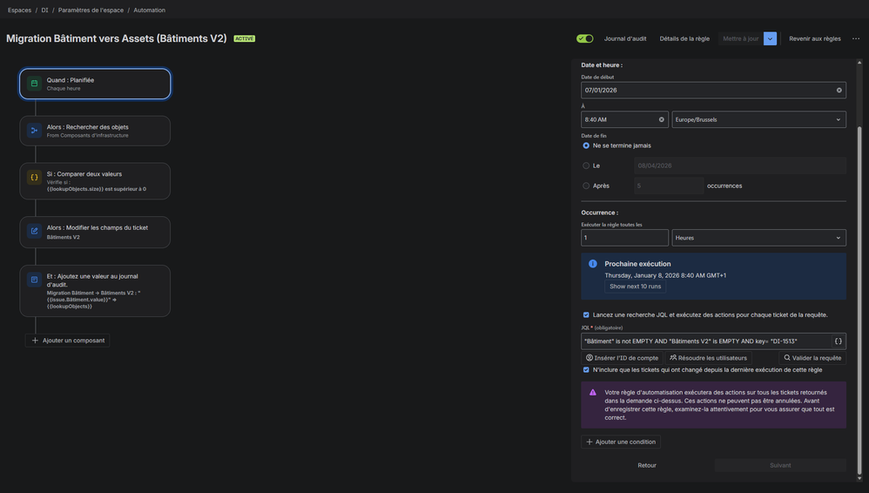
Task: Select the Quand : Planifiée trigger card
Action: pyautogui.click(x=95, y=84)
